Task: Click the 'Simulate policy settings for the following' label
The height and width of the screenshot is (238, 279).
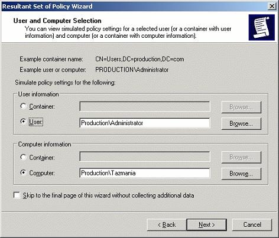Action: pyautogui.click(x=65, y=82)
